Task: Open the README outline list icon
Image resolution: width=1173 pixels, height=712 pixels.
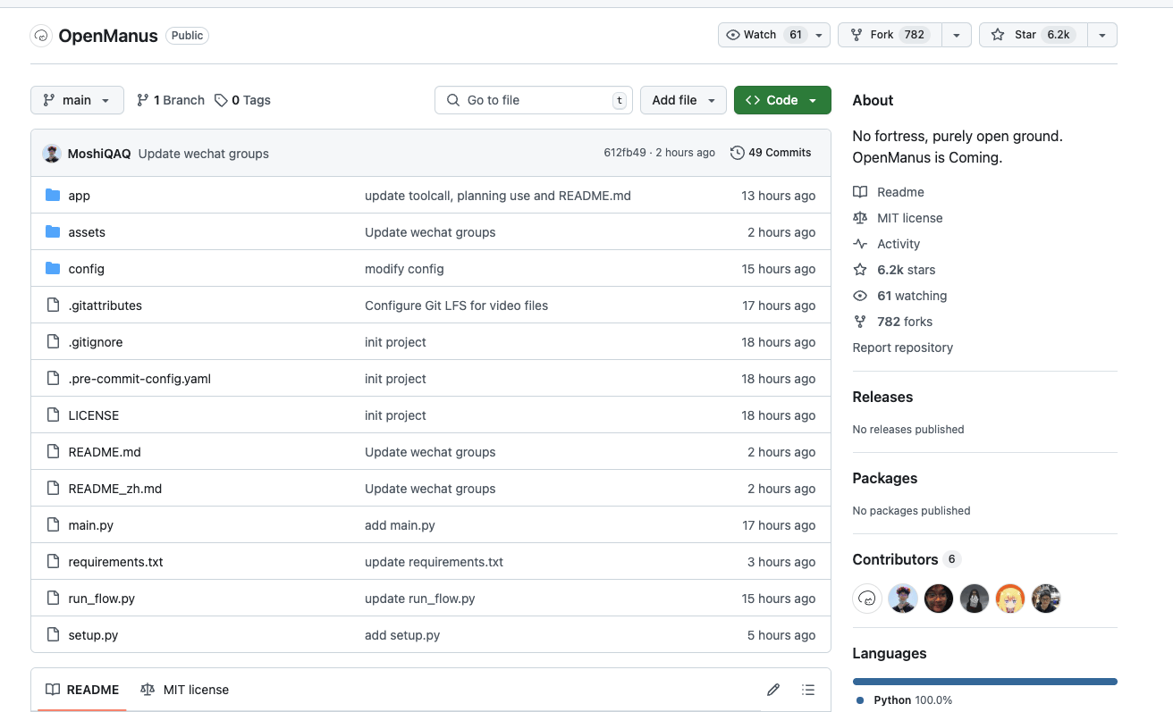Action: [x=808, y=690]
